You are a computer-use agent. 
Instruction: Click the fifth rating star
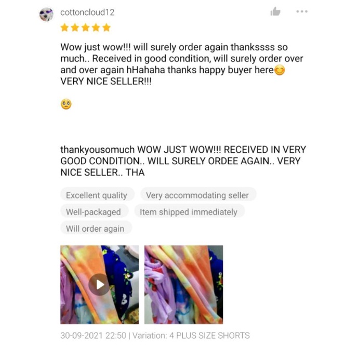click(107, 28)
